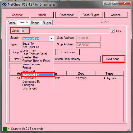The height and width of the screenshot is (133, 133).
Task: Switch to the Range tab
Action: [35, 23]
